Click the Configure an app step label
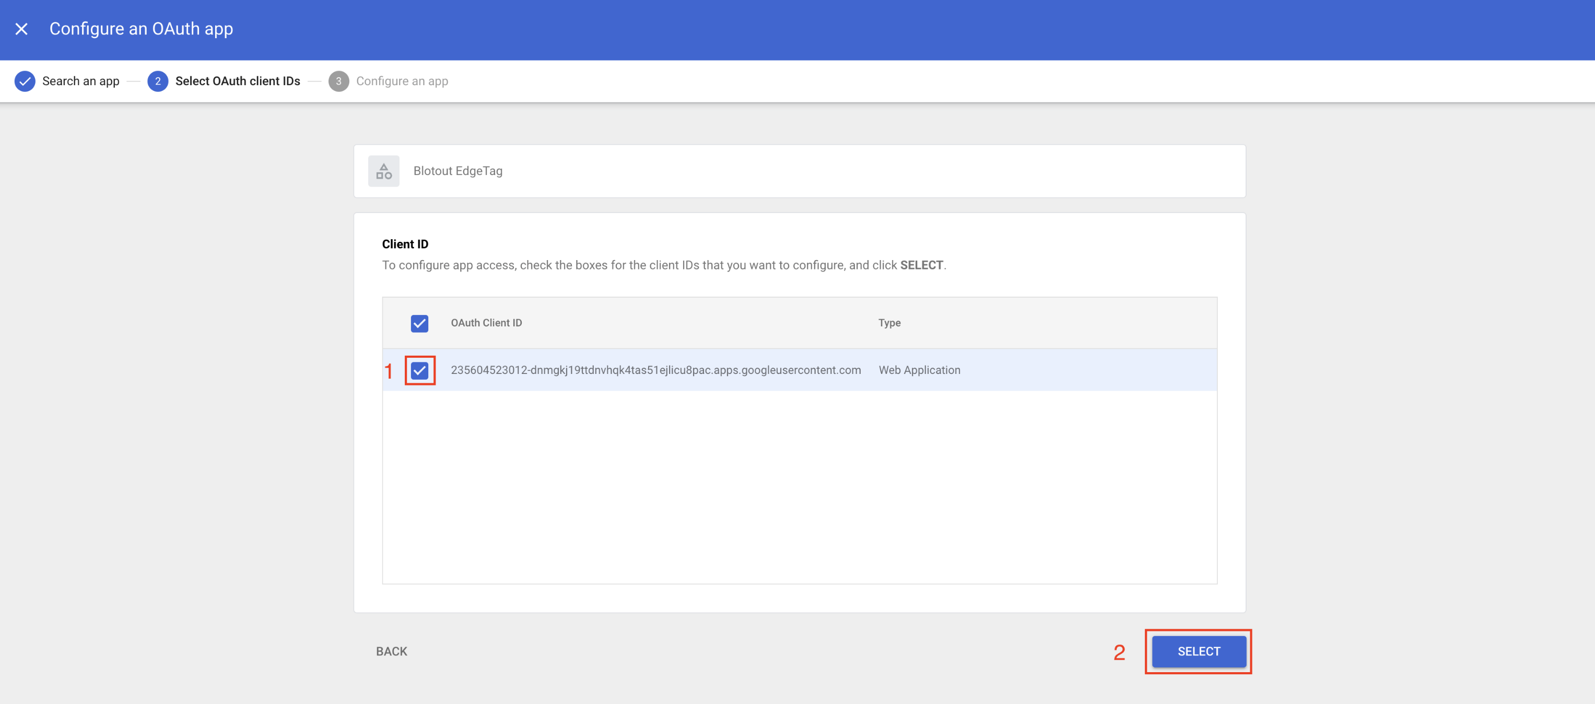The height and width of the screenshot is (704, 1595). point(402,81)
